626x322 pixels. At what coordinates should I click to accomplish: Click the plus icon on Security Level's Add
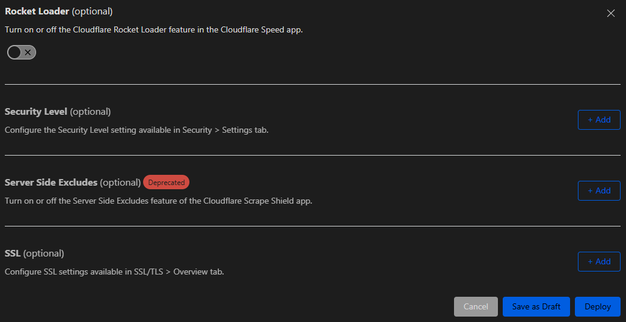point(590,120)
